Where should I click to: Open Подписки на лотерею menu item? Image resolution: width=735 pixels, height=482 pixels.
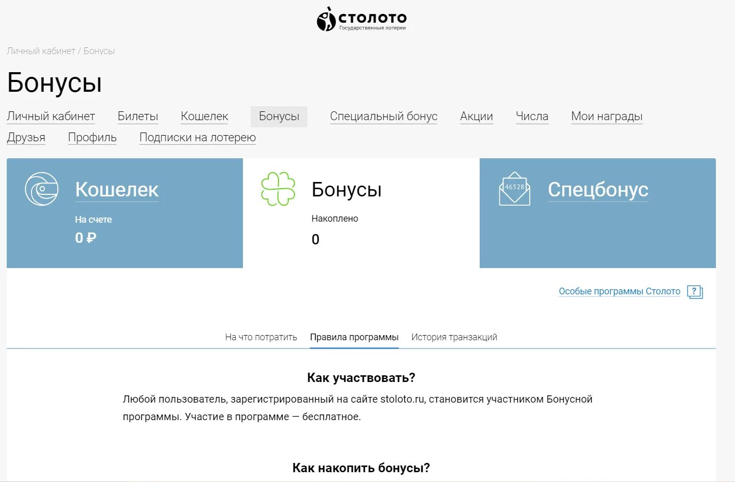[198, 138]
